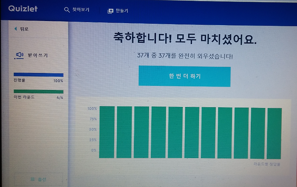The image size is (297, 187).
Task: Click the 진행률 label
Action: 19,80
